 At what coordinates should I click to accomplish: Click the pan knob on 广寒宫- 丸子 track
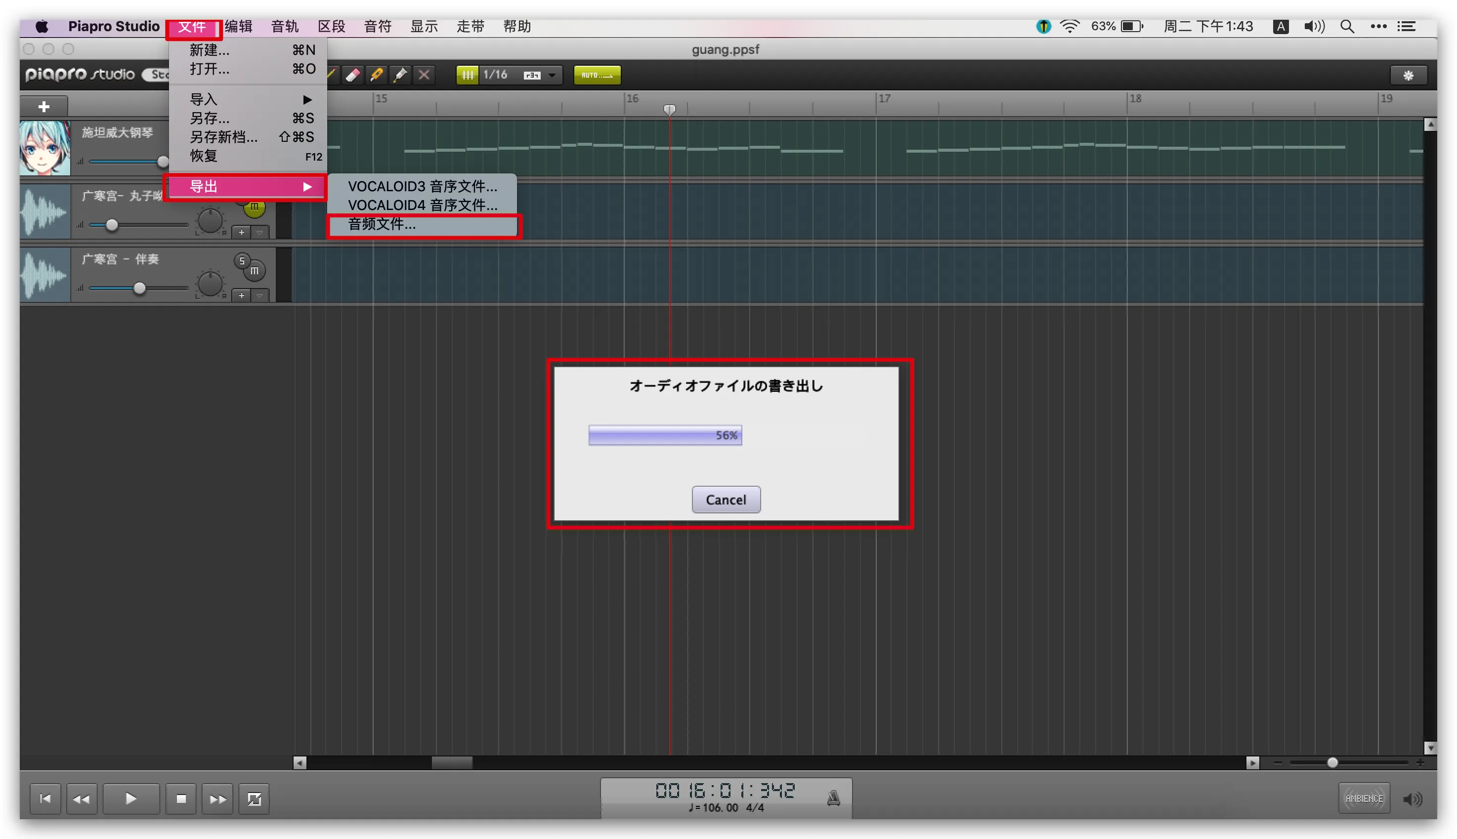coord(210,221)
